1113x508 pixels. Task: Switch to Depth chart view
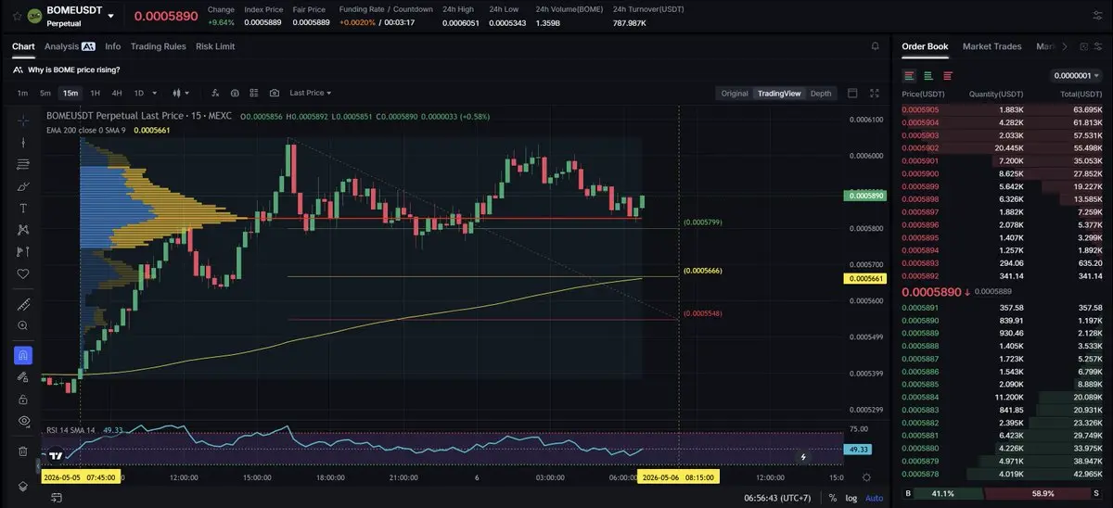pos(821,93)
